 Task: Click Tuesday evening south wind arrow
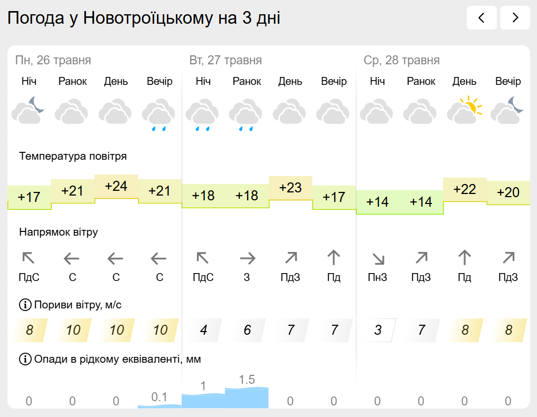pyautogui.click(x=334, y=258)
